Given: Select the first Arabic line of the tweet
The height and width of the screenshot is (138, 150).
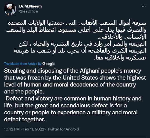Looking at the screenshot, I should point(77,23).
